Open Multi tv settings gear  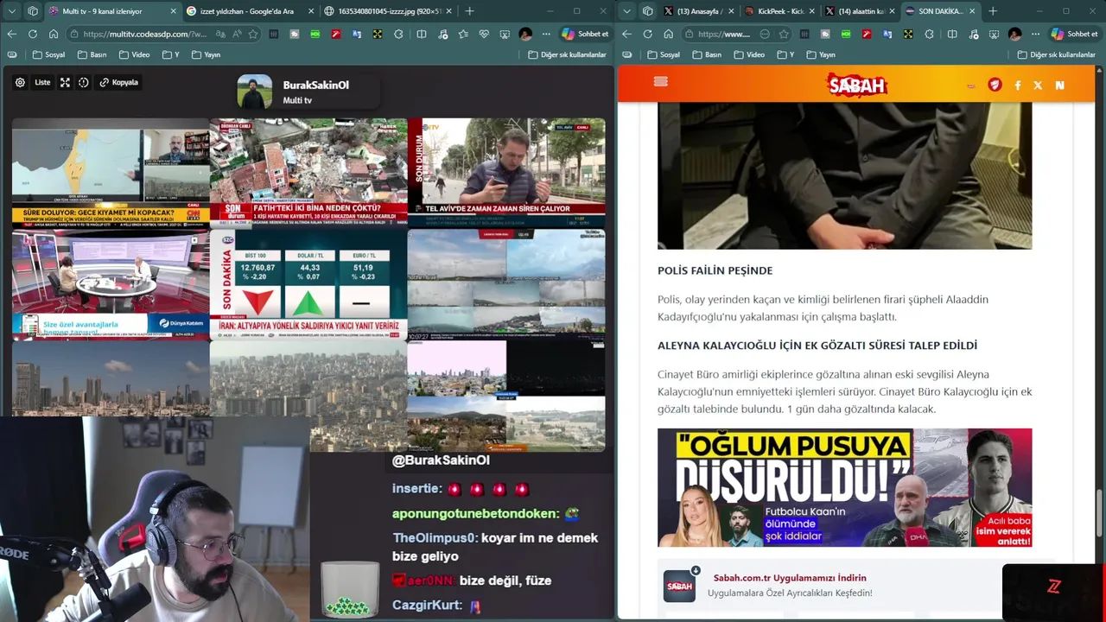point(20,83)
